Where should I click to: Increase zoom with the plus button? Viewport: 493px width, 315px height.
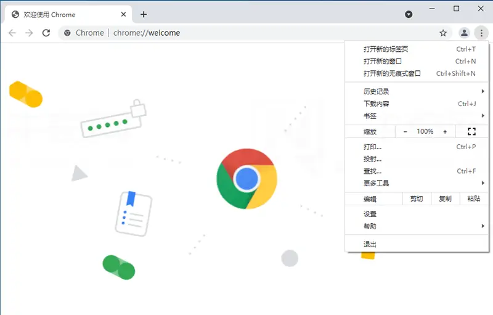[x=445, y=132]
